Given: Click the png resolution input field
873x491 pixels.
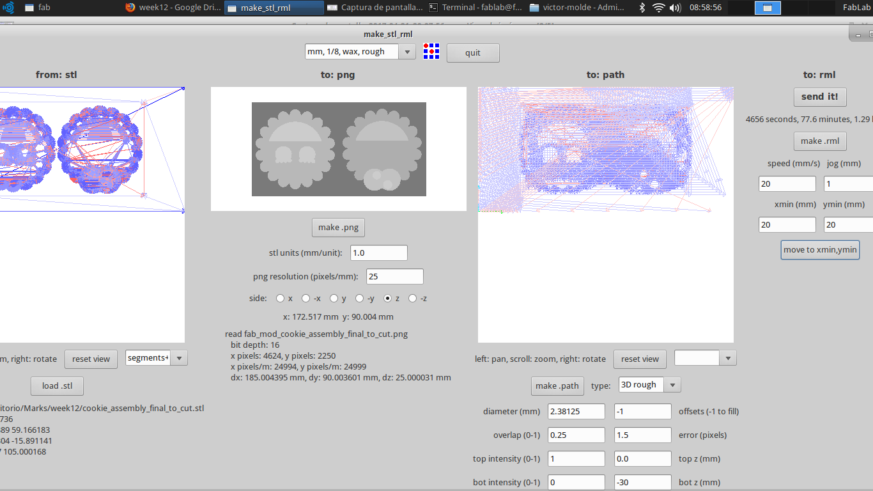Looking at the screenshot, I should click(394, 276).
